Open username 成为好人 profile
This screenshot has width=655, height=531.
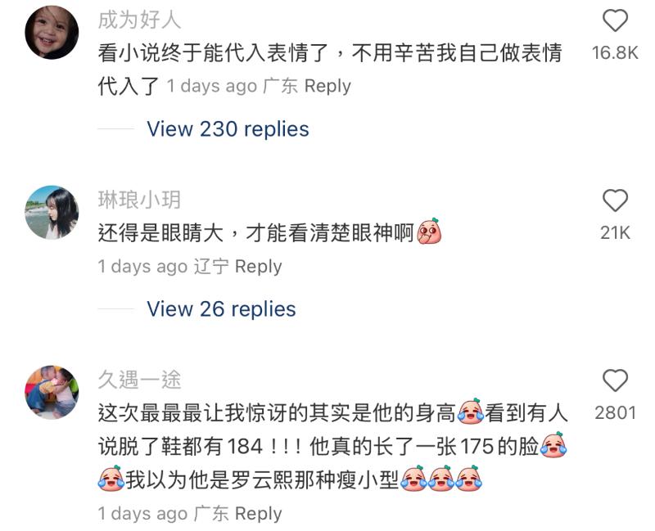139,20
